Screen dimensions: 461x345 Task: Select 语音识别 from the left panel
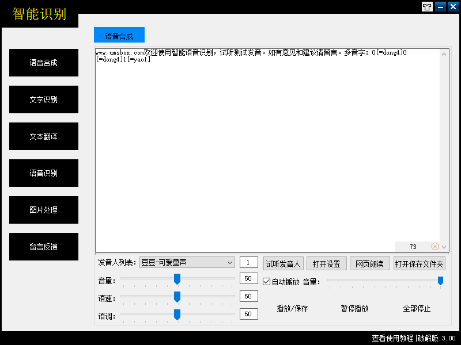(43, 173)
